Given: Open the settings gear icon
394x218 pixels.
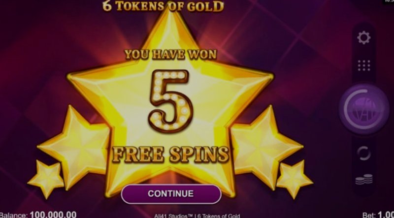Looking at the screenshot, I should 363,38.
